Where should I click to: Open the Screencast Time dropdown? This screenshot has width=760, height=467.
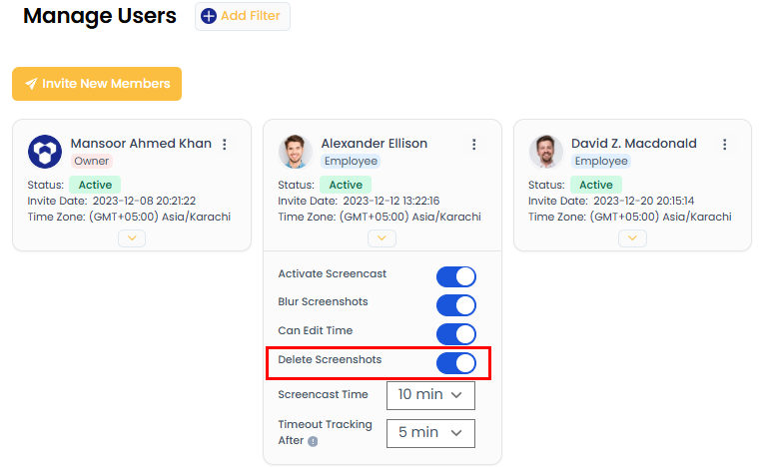429,395
